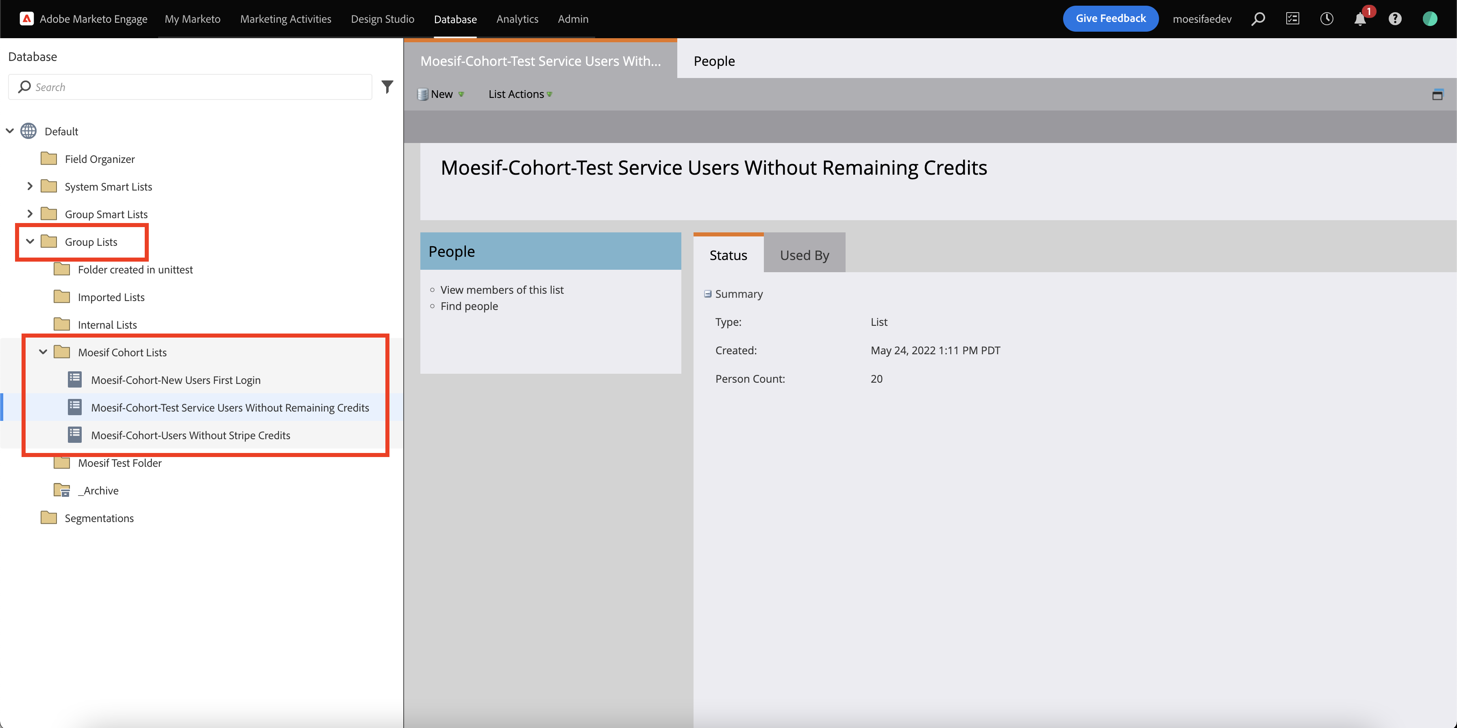The image size is (1457, 728).
Task: Click the help question mark icon
Action: [x=1395, y=19]
